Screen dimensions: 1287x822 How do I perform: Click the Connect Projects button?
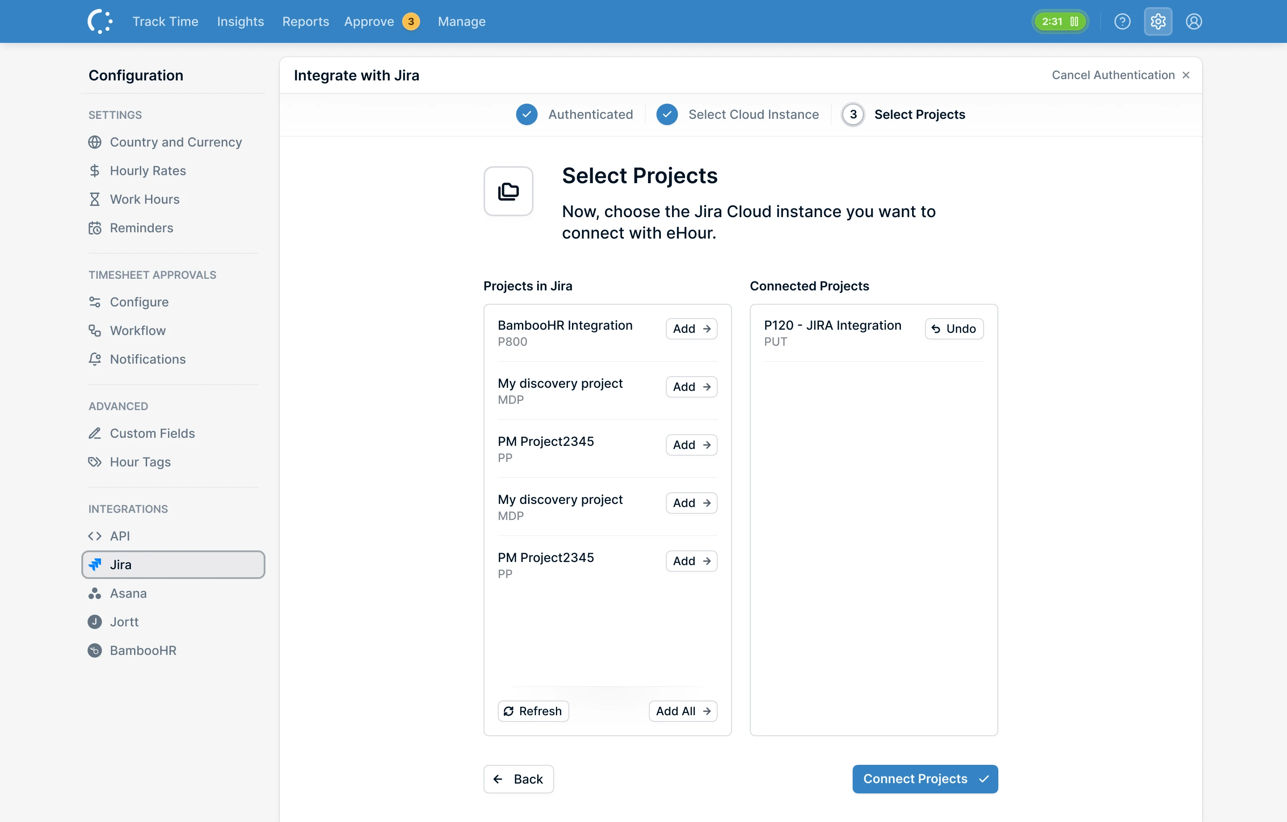click(x=925, y=779)
